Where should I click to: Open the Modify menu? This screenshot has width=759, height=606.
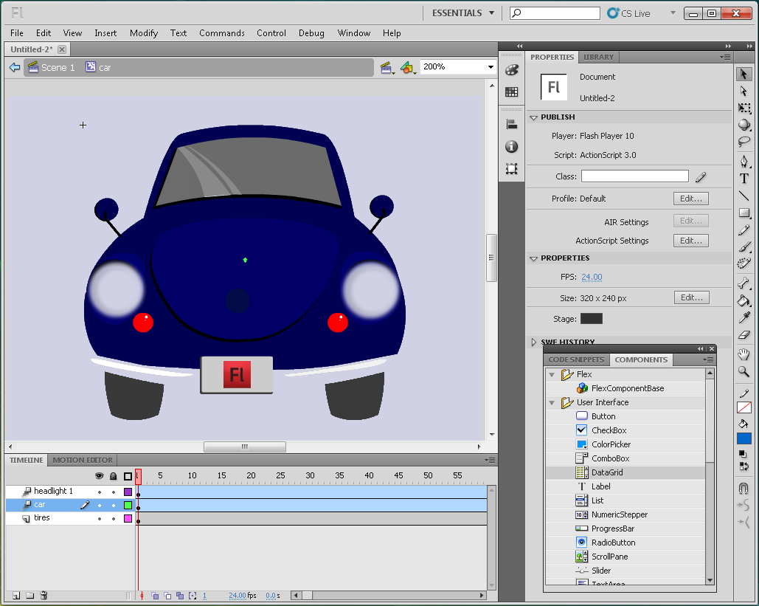pyautogui.click(x=144, y=33)
